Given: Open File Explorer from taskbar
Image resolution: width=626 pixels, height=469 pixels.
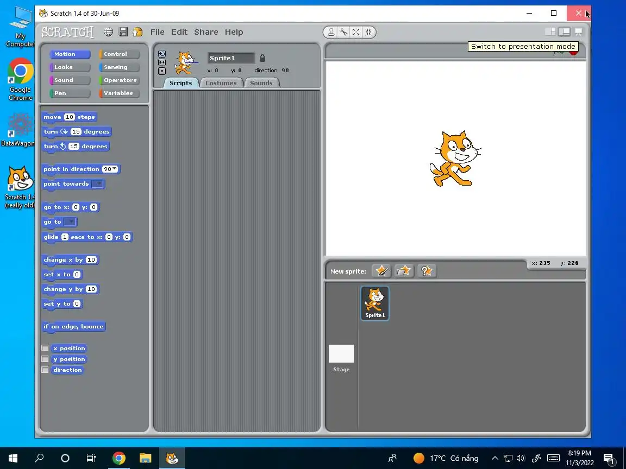Looking at the screenshot, I should coord(145,458).
